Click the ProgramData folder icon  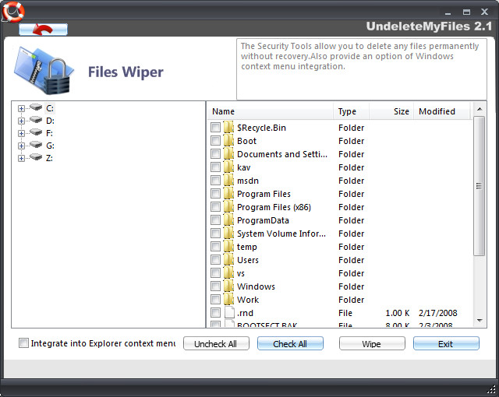228,220
